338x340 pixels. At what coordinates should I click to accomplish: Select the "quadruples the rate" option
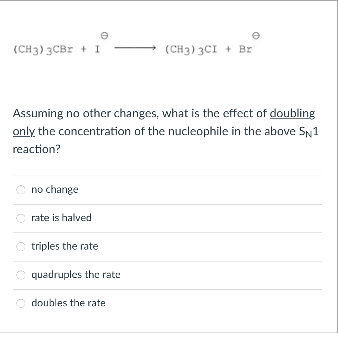coord(21,275)
